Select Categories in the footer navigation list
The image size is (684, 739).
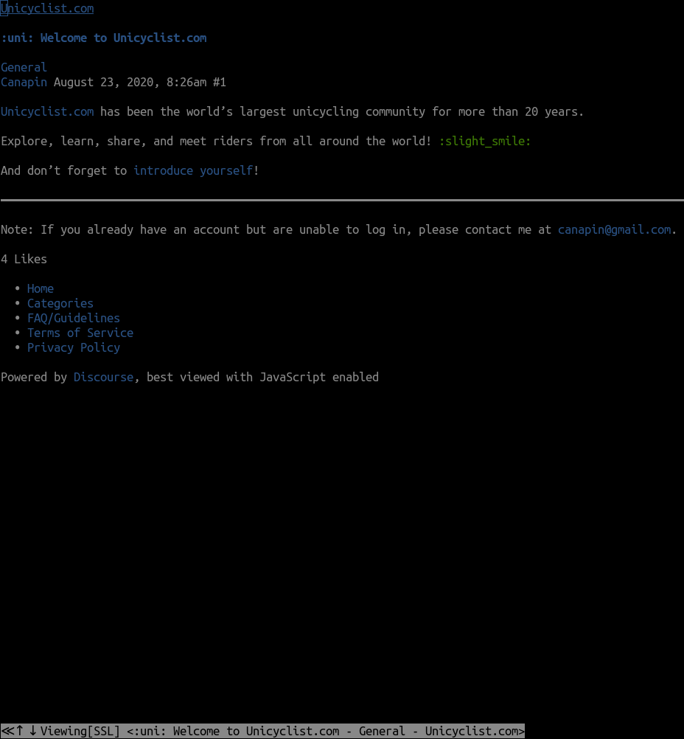[60, 303]
